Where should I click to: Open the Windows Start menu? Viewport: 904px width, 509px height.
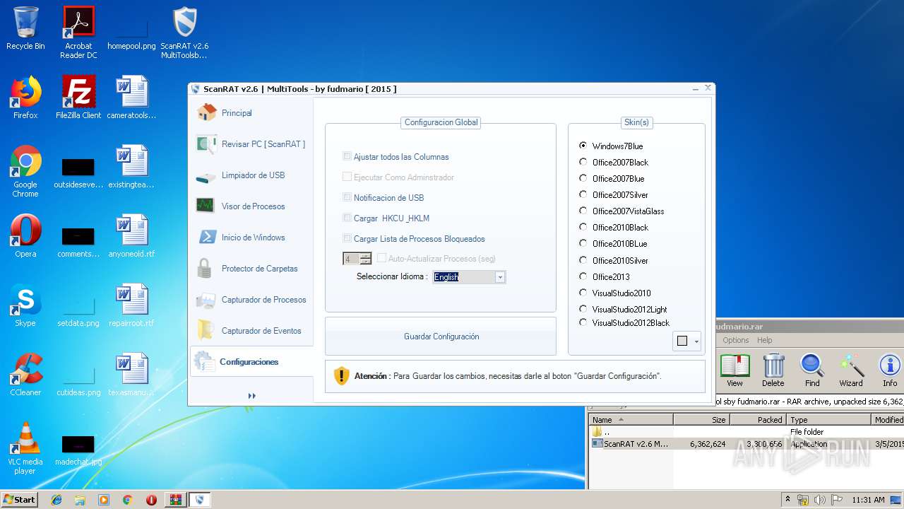tap(19, 499)
